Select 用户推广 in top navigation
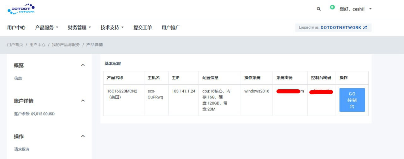 coord(171,28)
